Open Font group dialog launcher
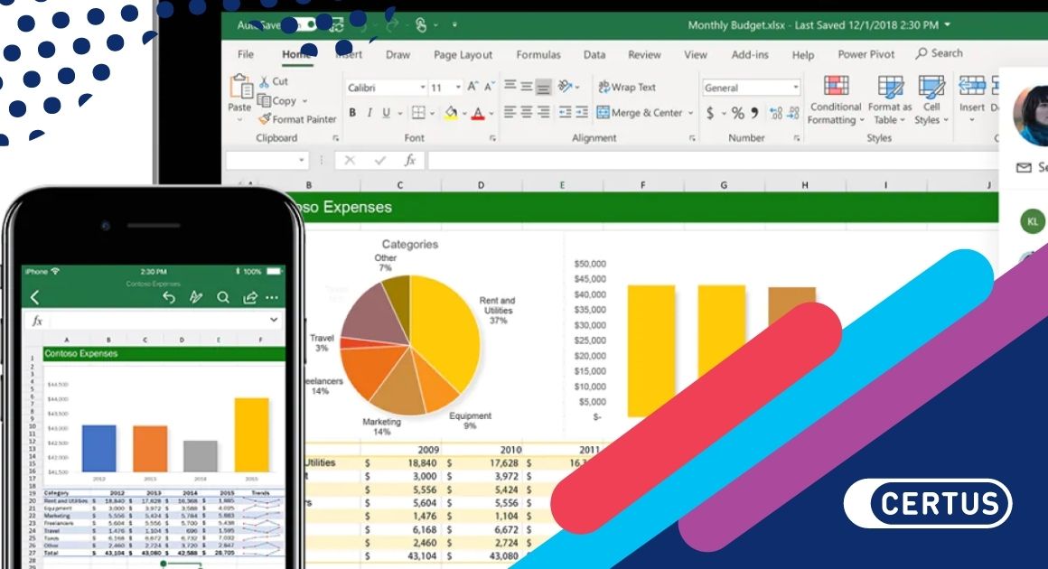Screen dimensions: 1048x569 492,138
